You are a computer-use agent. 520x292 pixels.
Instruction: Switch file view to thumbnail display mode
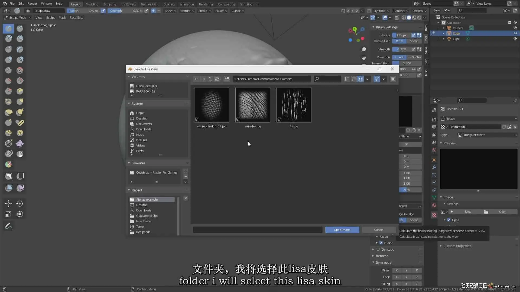point(360,79)
